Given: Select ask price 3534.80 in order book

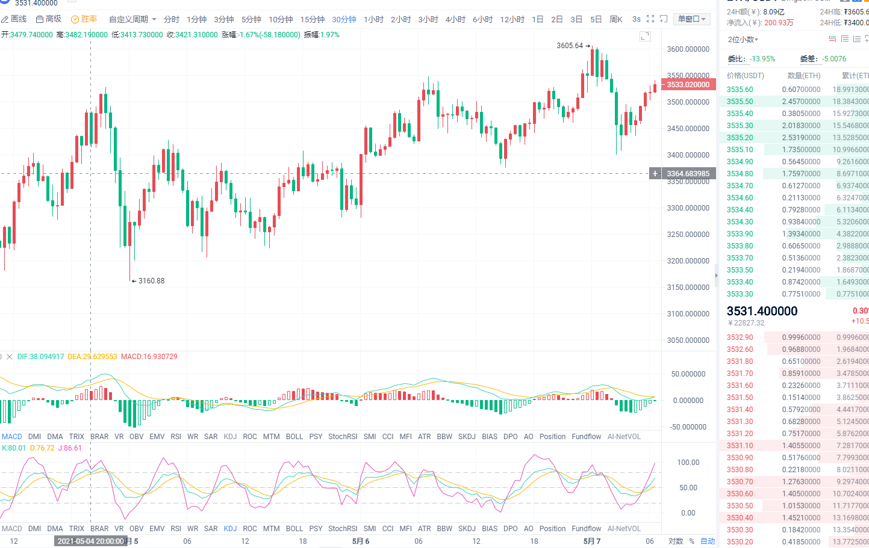Looking at the screenshot, I should pyautogui.click(x=740, y=174).
